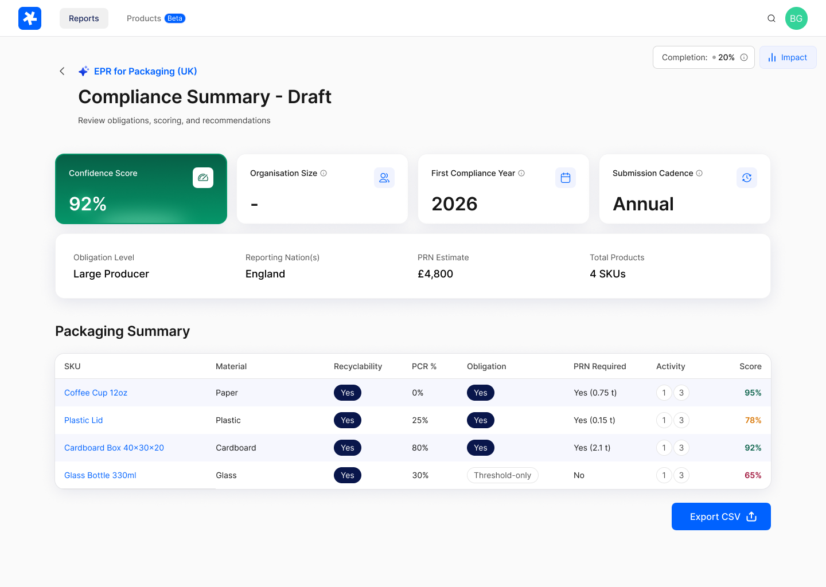The width and height of the screenshot is (826, 587).
Task: Select activity badge 1 on the Glass Bottle row
Action: click(x=664, y=475)
